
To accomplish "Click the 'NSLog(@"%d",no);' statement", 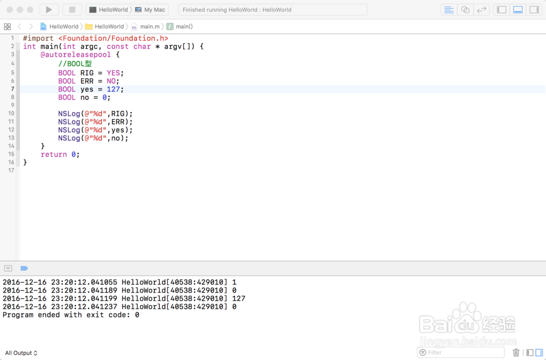I will (x=93, y=138).
